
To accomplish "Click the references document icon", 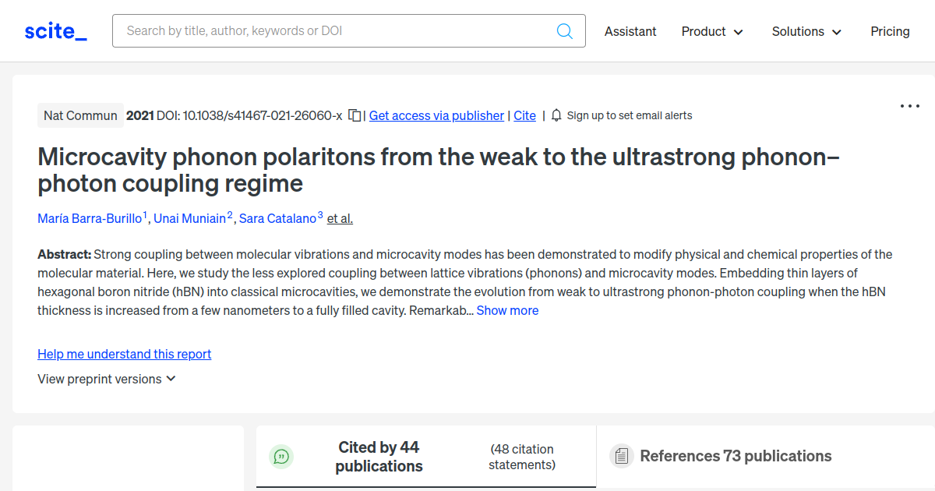I will coord(621,456).
